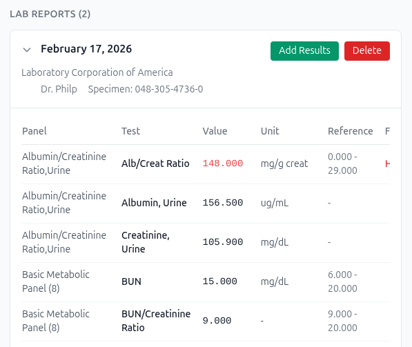
Task: Click the mg/dL unit in BUN row
Action: coord(275,281)
